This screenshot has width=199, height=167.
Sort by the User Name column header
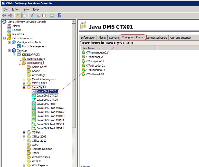[x=88, y=48]
